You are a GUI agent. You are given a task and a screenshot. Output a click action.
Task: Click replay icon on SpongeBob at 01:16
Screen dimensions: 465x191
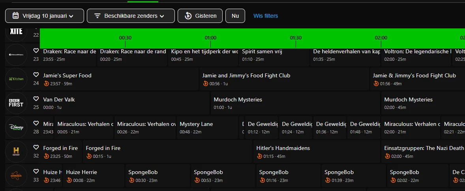click(x=262, y=180)
